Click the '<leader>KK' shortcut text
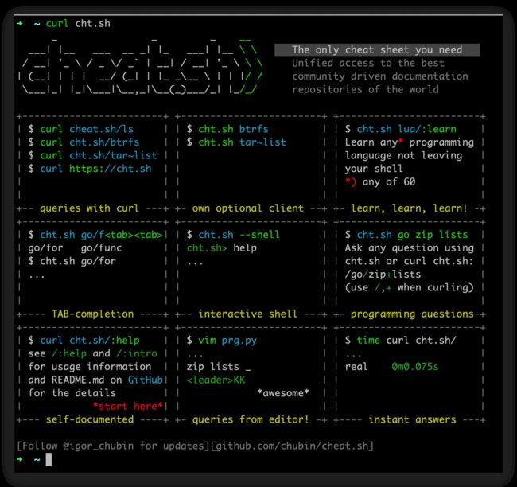Screen dimensions: 517x487 pyautogui.click(x=216, y=380)
